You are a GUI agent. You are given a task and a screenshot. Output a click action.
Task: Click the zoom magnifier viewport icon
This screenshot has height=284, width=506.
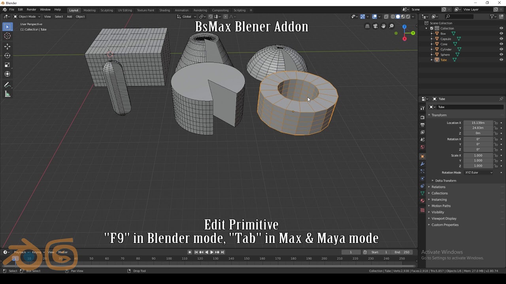[x=391, y=26]
